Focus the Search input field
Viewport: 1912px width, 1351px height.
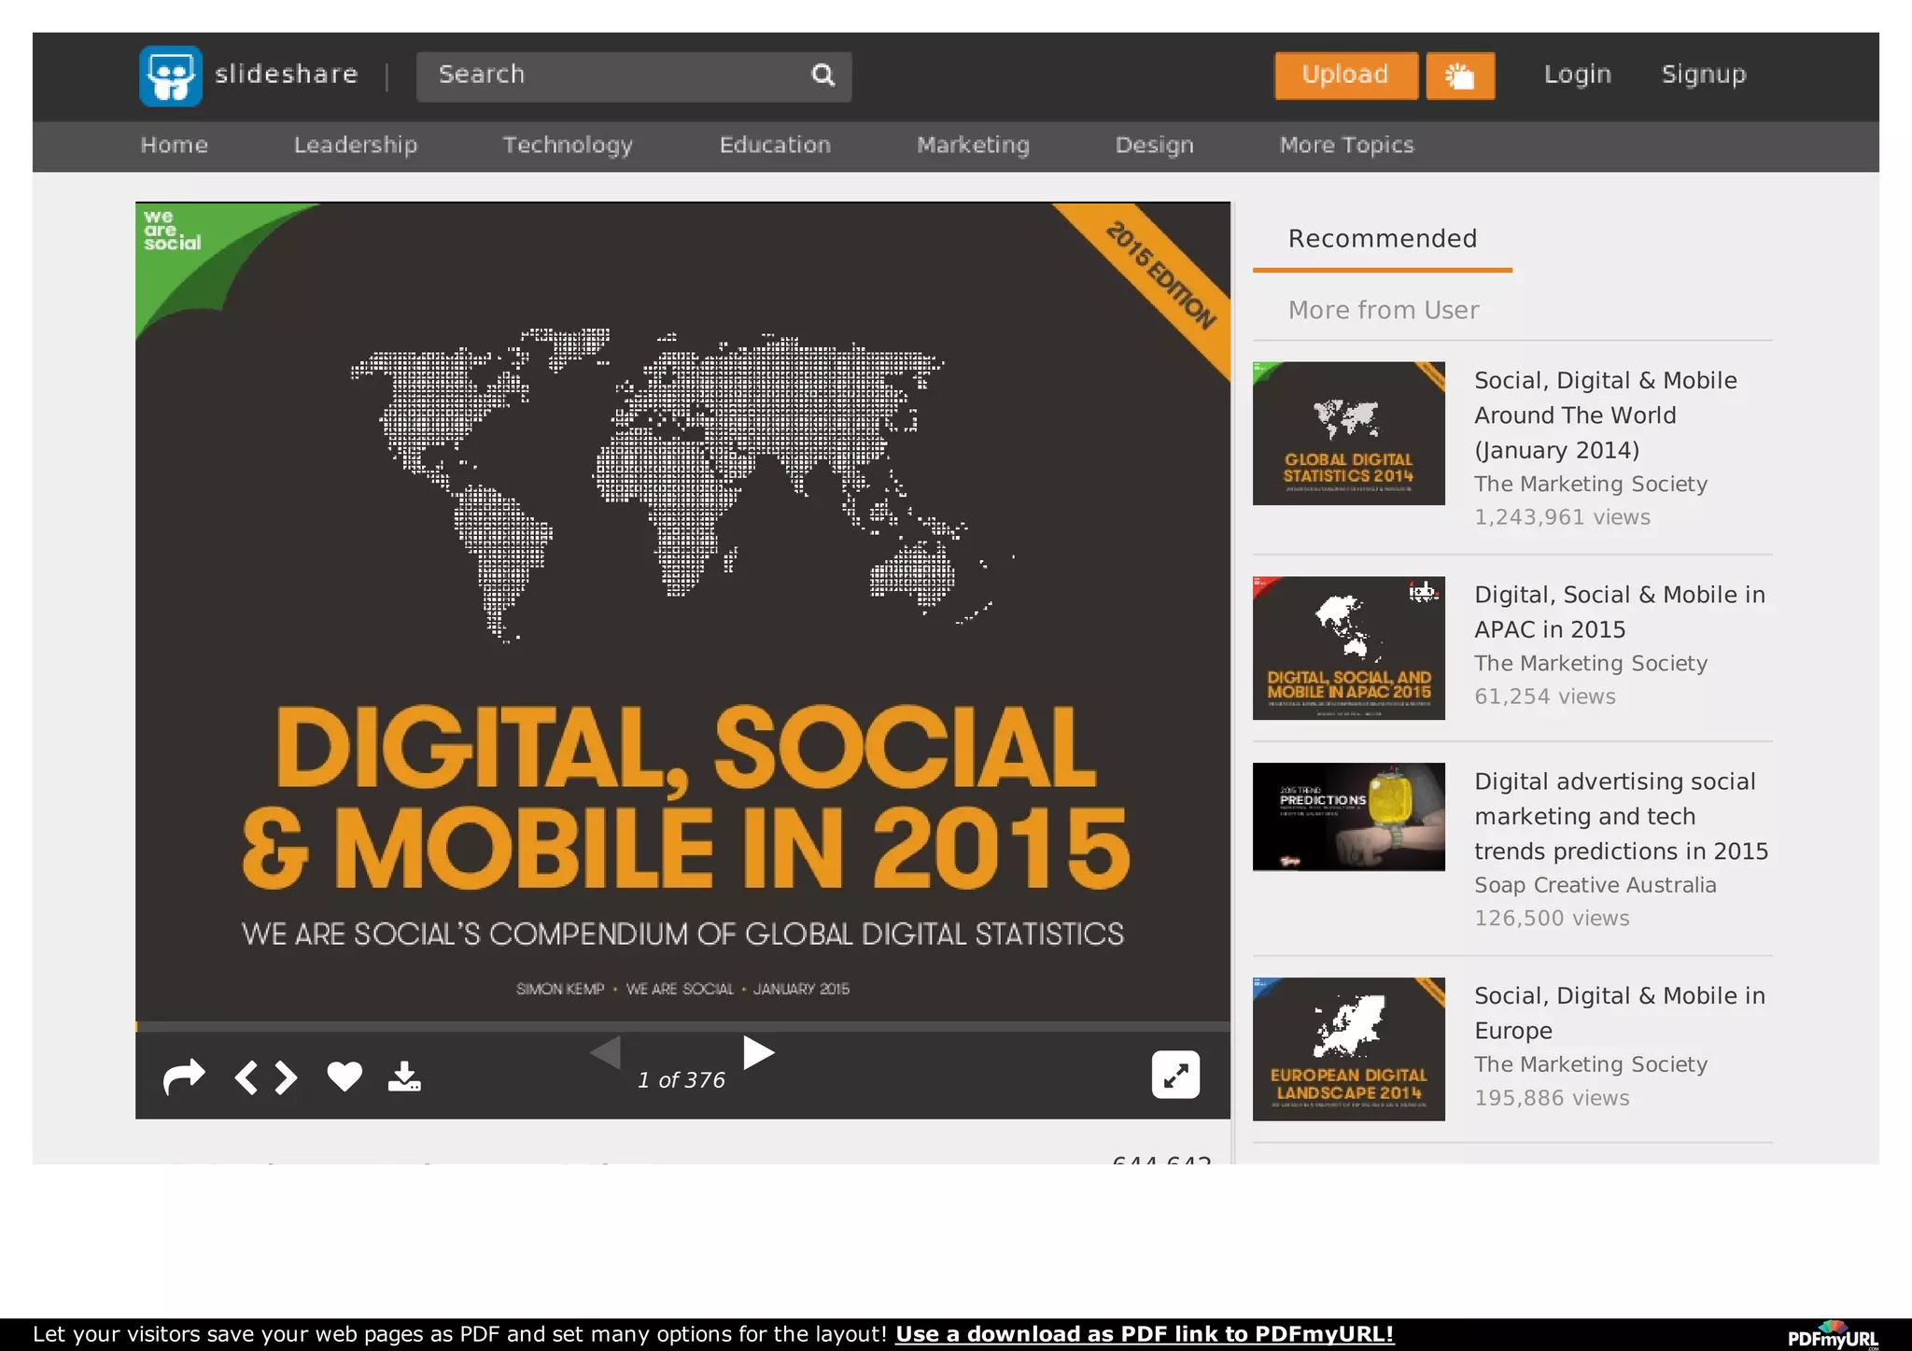click(634, 76)
